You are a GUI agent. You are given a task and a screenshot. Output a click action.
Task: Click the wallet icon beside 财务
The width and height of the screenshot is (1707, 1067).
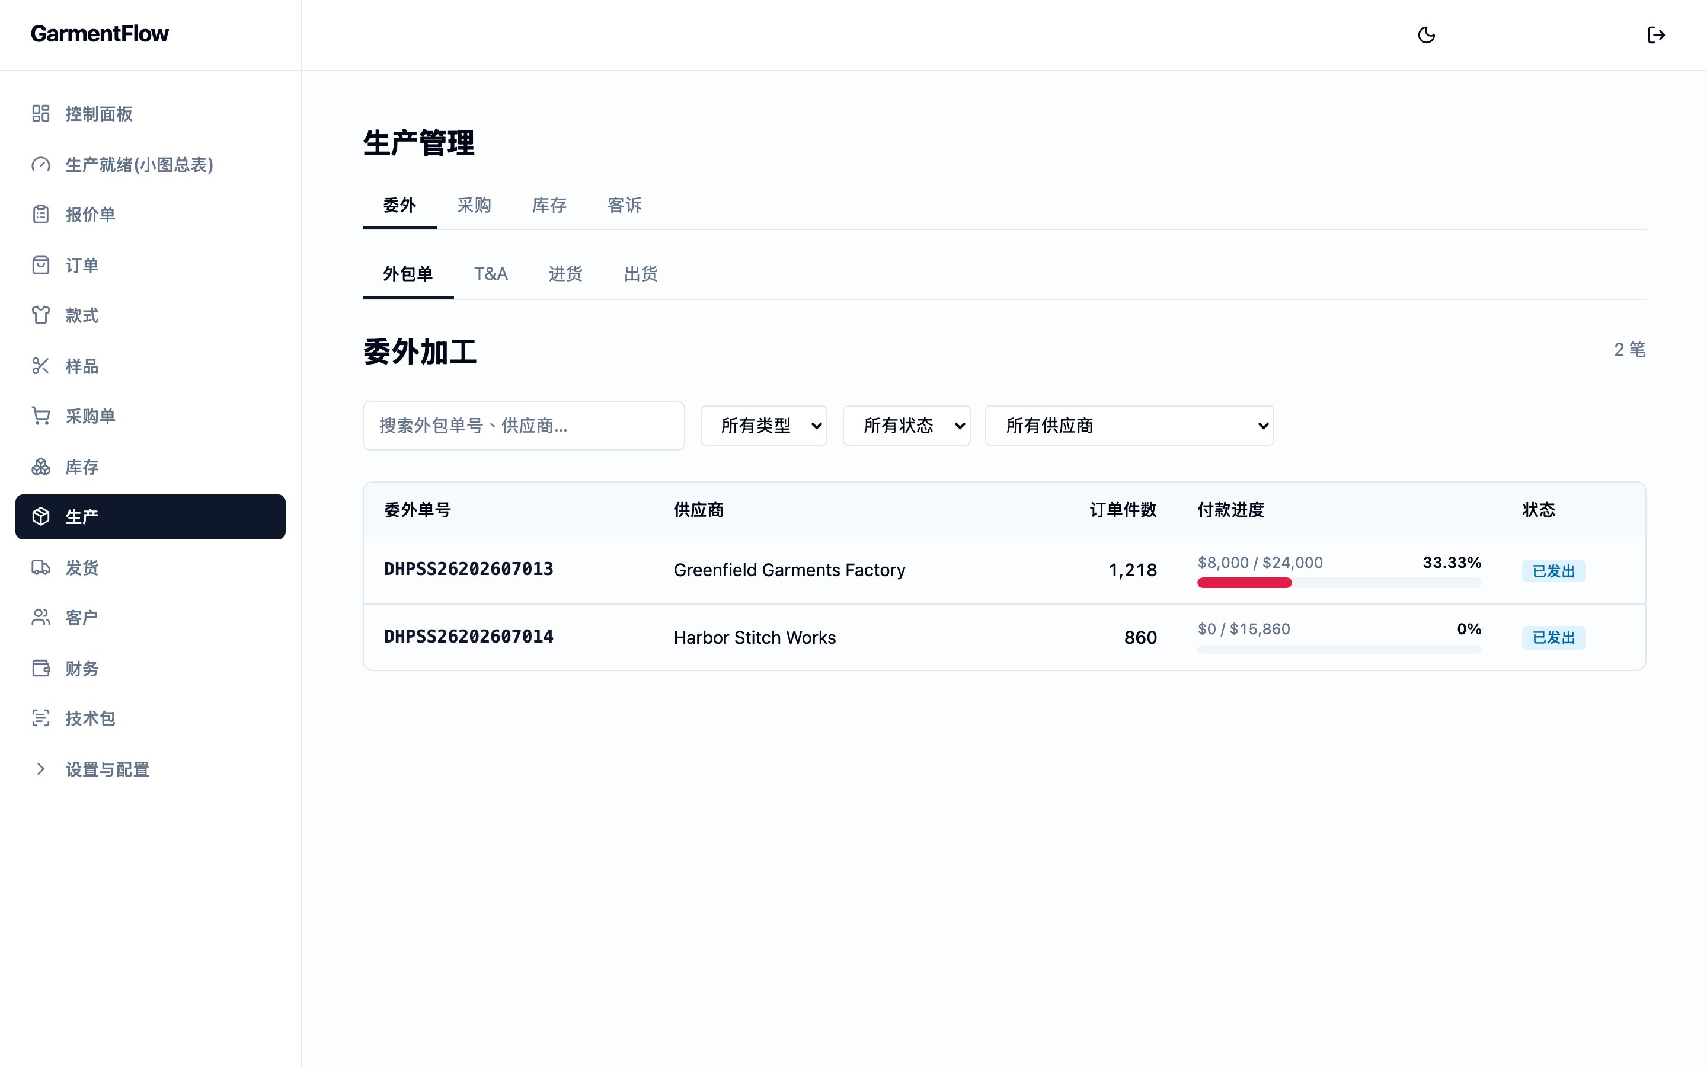pyautogui.click(x=41, y=668)
